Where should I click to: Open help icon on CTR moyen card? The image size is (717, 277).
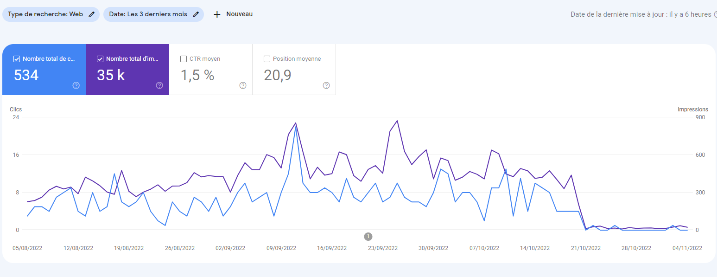click(243, 85)
